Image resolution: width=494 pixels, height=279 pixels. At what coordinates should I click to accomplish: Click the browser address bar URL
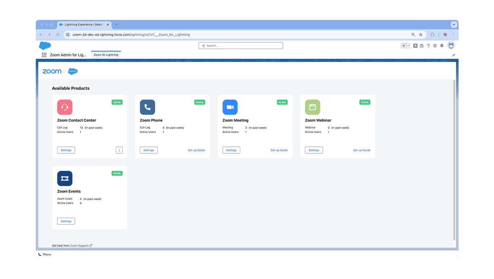(131, 35)
